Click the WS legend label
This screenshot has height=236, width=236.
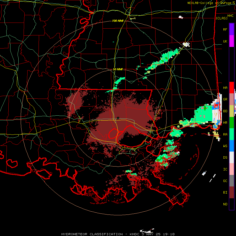point(225,146)
